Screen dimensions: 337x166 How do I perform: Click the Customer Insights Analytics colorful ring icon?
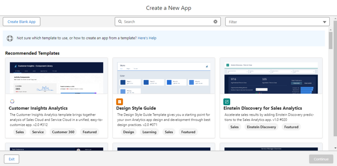pos(12,101)
